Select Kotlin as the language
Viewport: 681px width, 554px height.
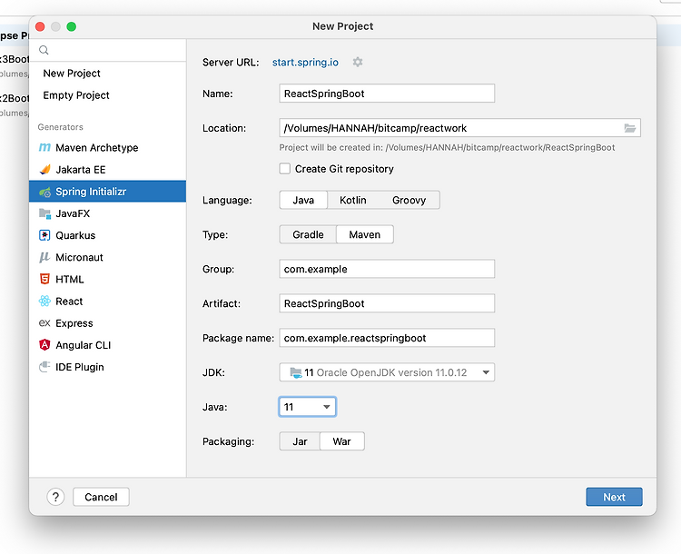(352, 200)
